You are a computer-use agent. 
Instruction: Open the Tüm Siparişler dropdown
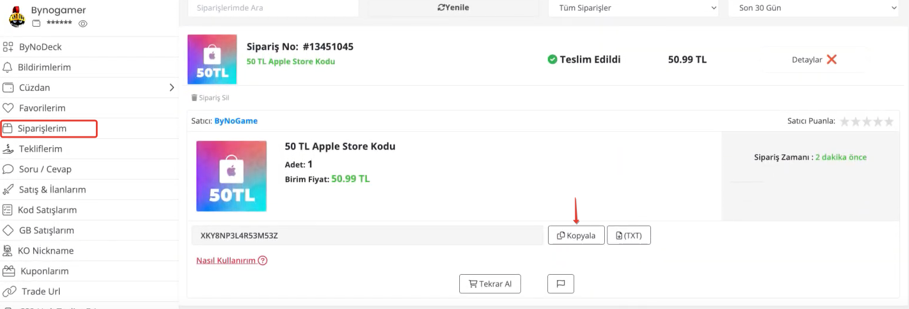click(633, 8)
